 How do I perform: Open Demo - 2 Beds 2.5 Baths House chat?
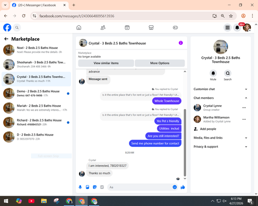(x=36, y=93)
